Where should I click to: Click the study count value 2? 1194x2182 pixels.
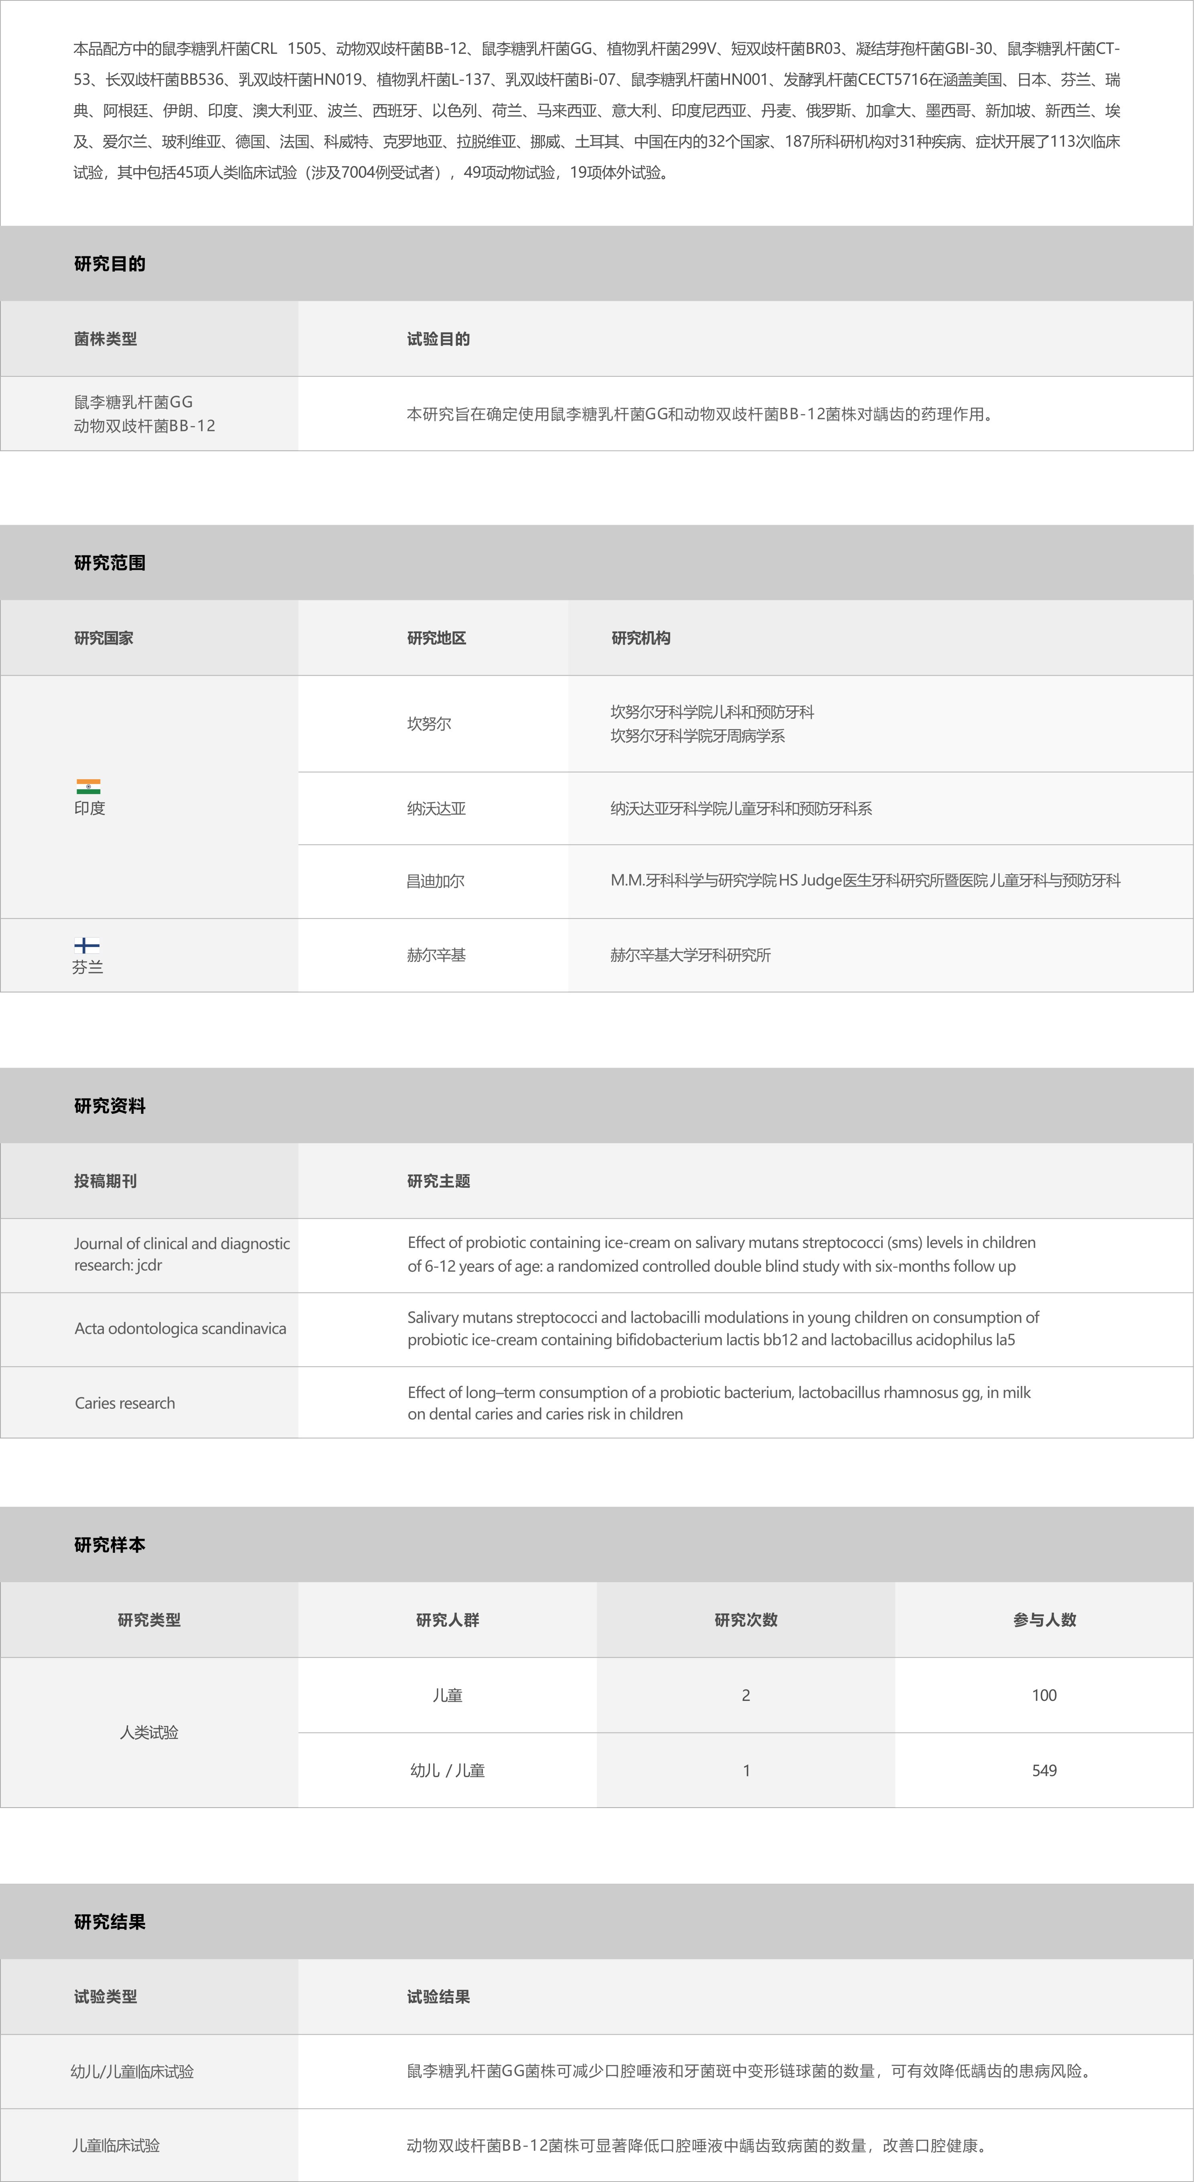[746, 1695]
